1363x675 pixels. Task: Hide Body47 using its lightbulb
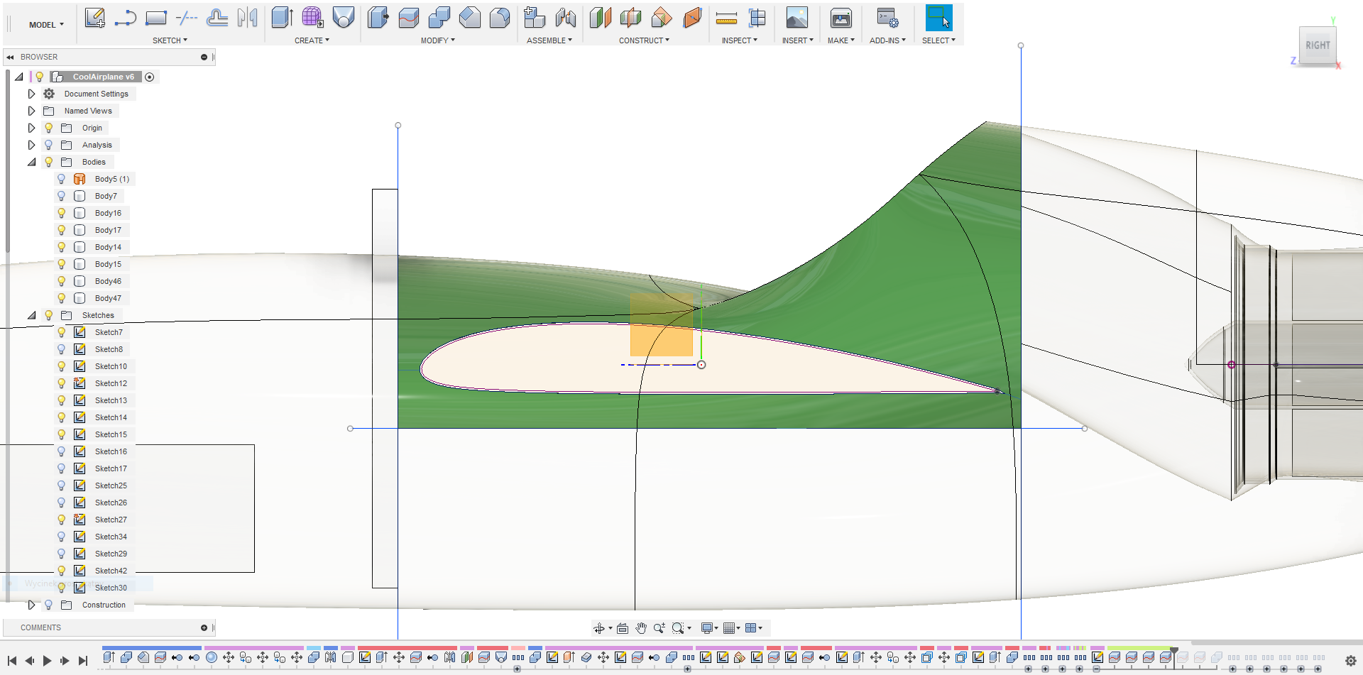point(62,298)
